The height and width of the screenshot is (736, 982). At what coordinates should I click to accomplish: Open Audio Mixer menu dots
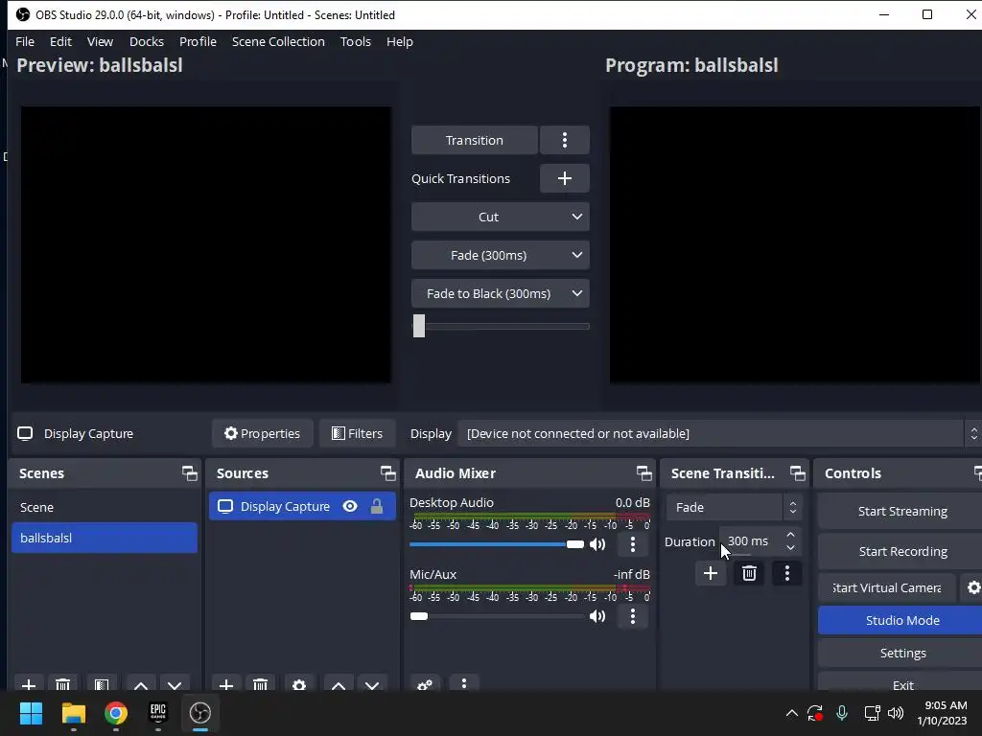coord(463,683)
